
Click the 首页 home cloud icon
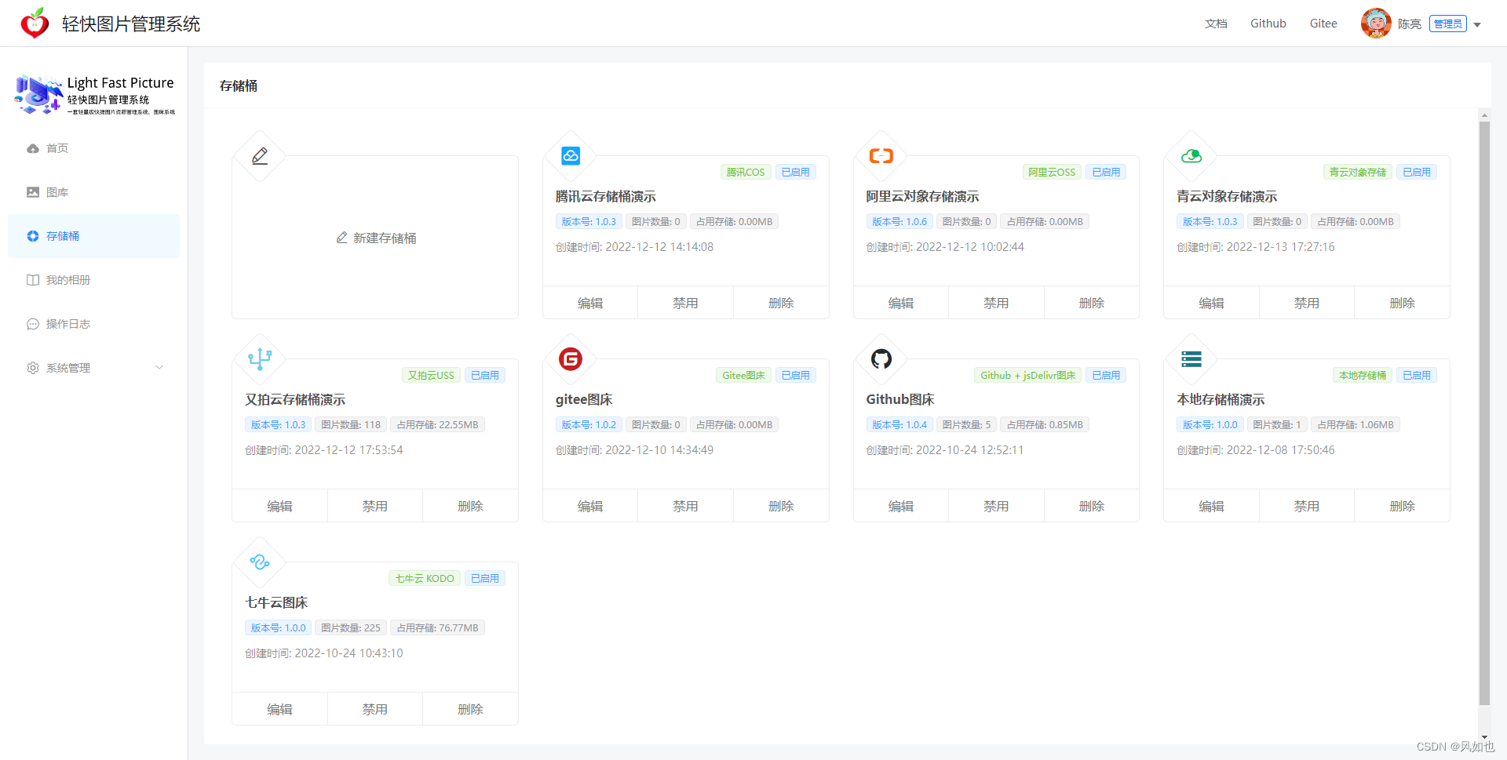[x=33, y=148]
